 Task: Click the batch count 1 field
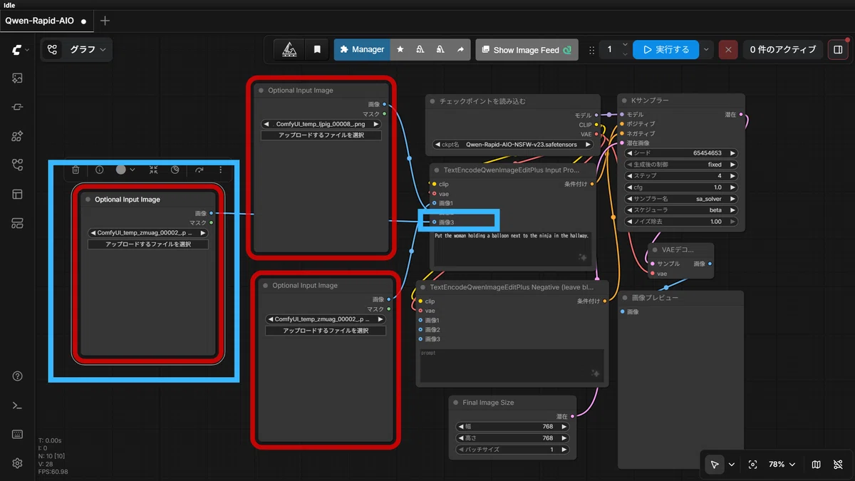[x=610, y=50]
